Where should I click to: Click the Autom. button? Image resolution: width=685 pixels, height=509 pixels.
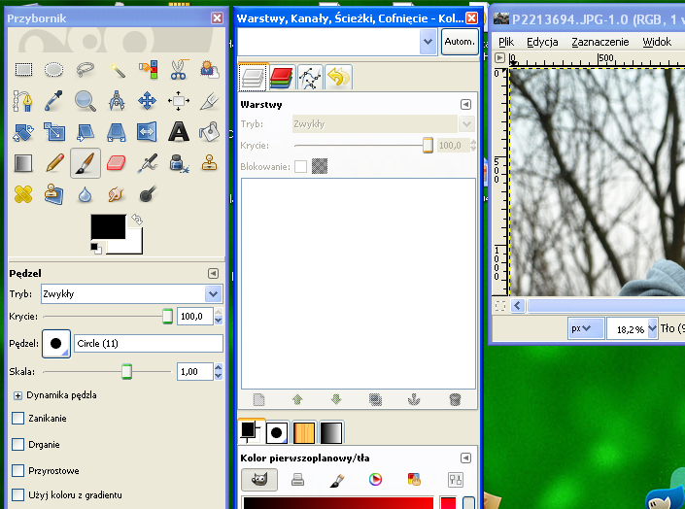tap(460, 42)
